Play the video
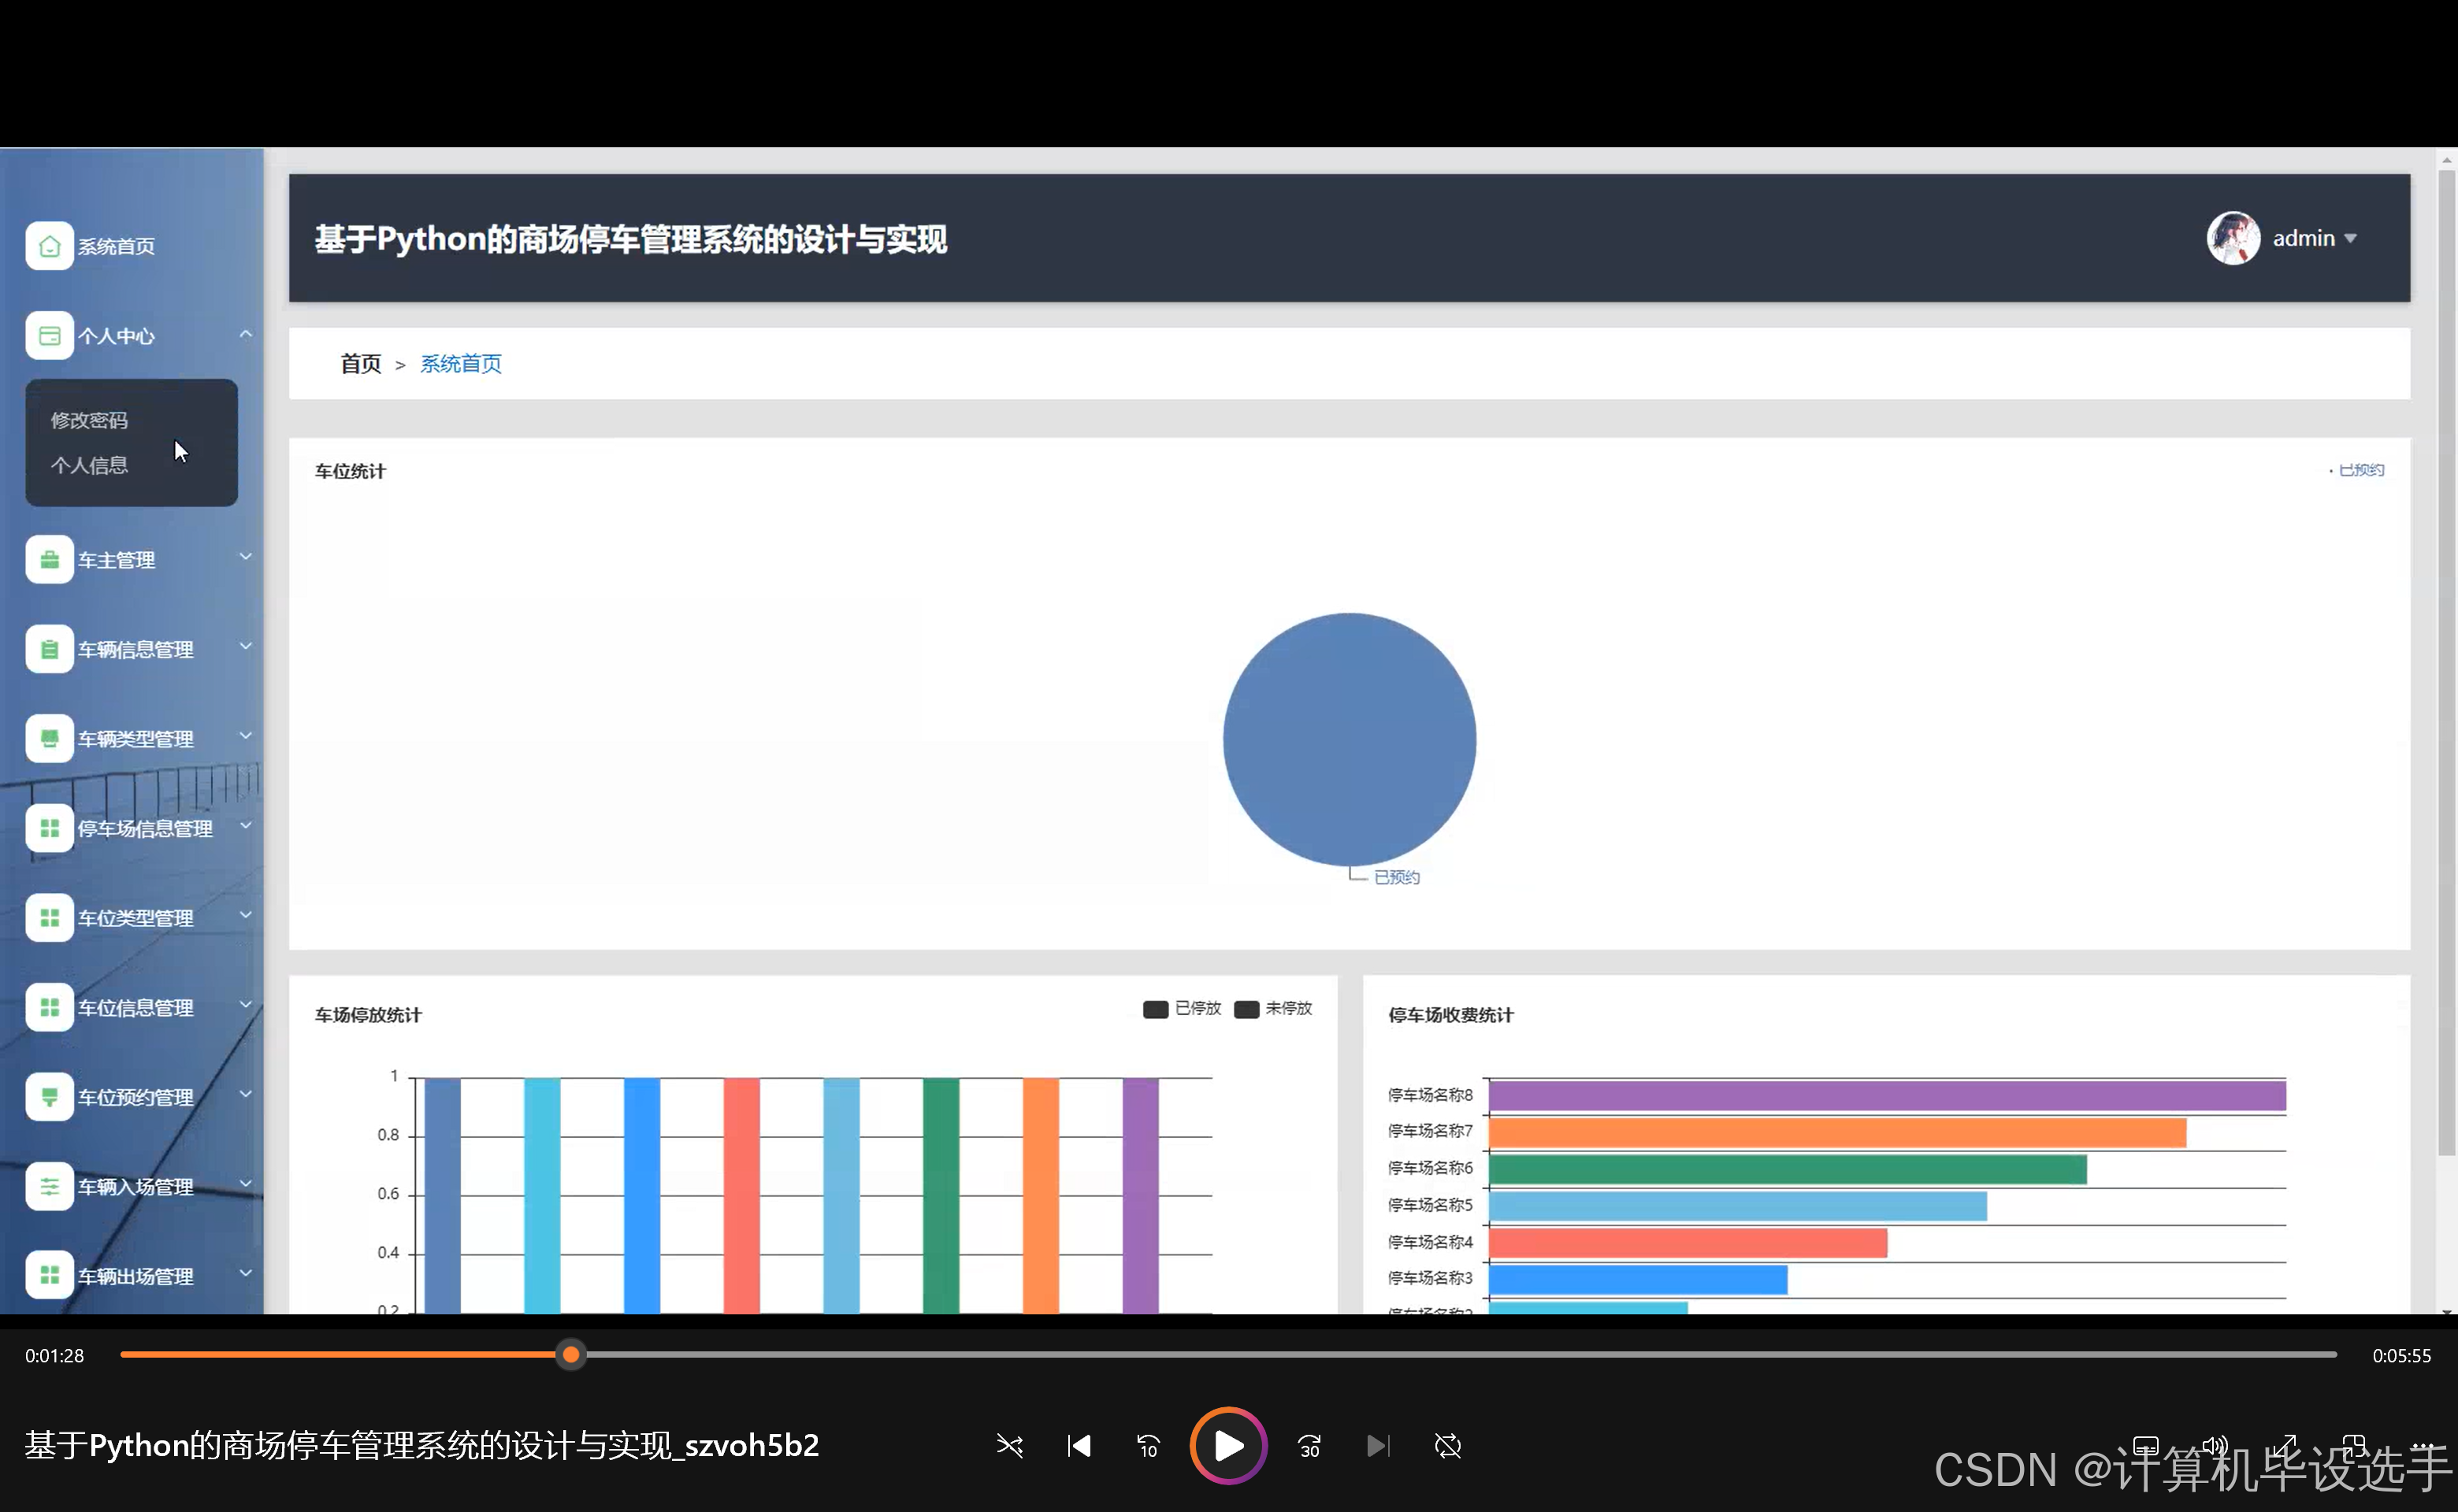2458x1512 pixels. [x=1228, y=1446]
